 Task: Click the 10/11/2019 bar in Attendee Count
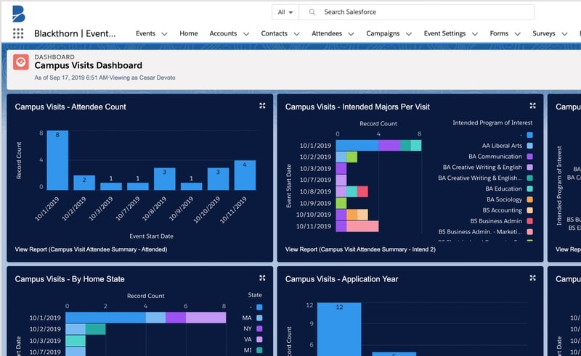[245, 175]
